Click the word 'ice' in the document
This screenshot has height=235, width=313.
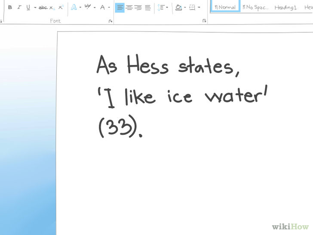(180, 96)
